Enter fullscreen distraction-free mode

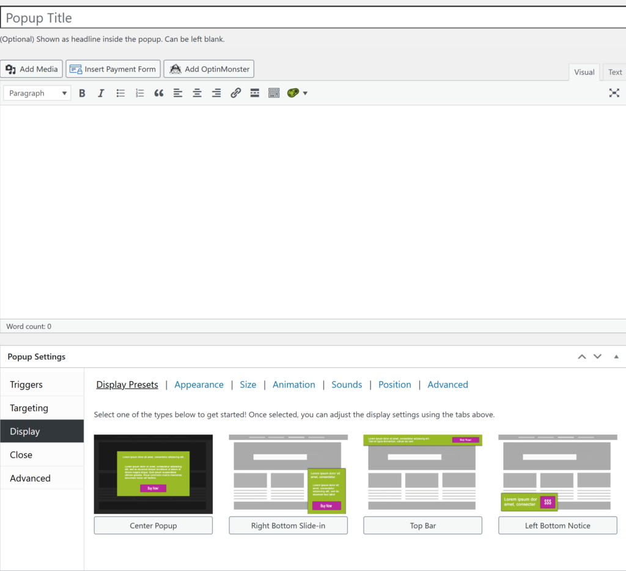(614, 93)
